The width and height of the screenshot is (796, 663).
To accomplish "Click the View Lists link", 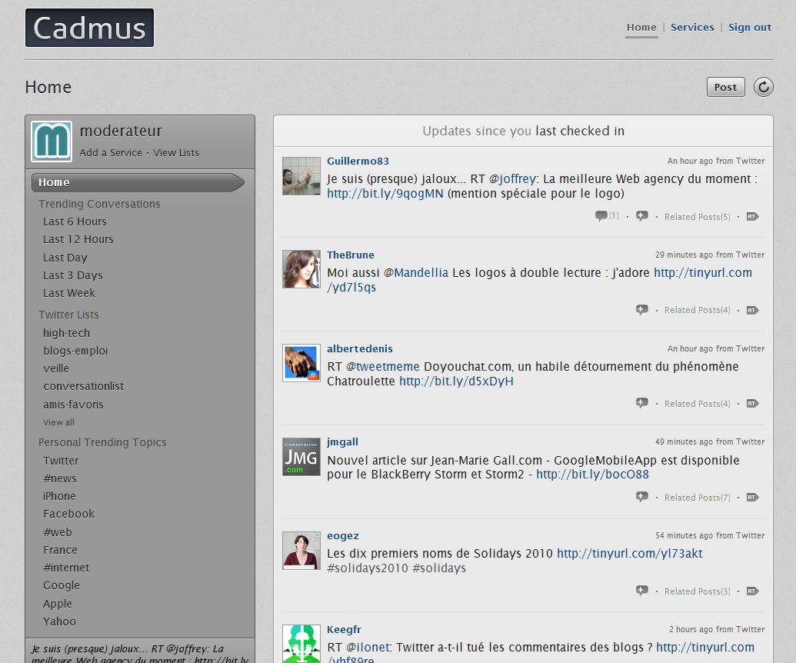I will pos(176,152).
